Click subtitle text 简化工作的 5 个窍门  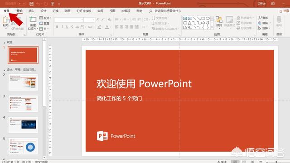(119, 98)
